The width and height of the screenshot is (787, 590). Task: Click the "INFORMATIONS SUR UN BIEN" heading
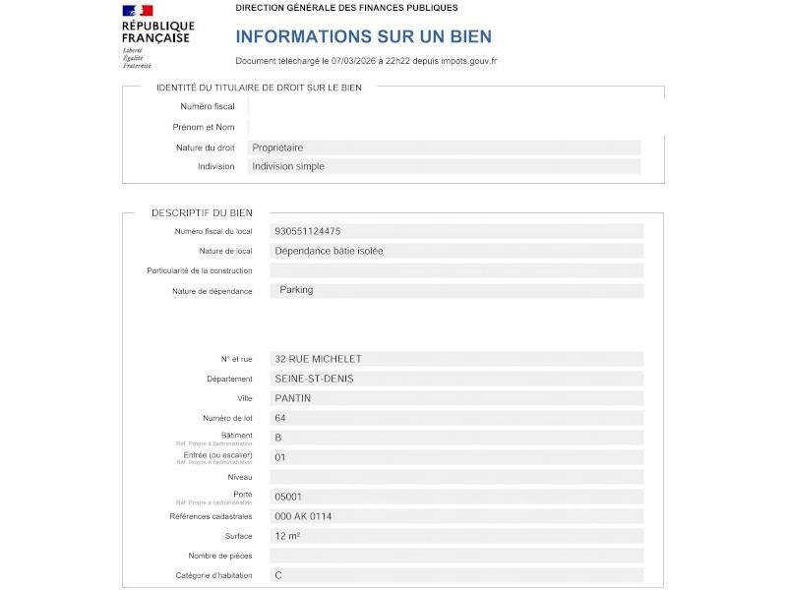(363, 37)
